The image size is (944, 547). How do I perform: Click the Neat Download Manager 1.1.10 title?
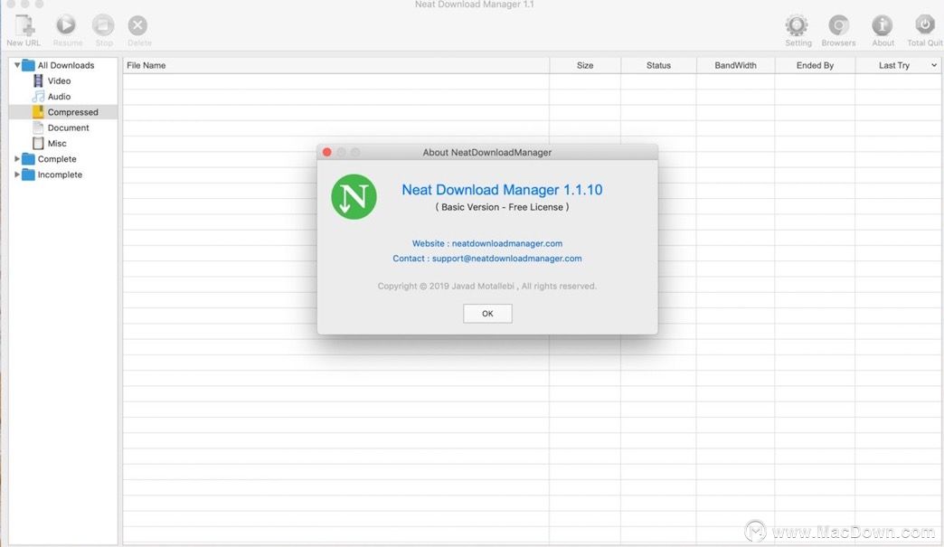[x=502, y=190]
